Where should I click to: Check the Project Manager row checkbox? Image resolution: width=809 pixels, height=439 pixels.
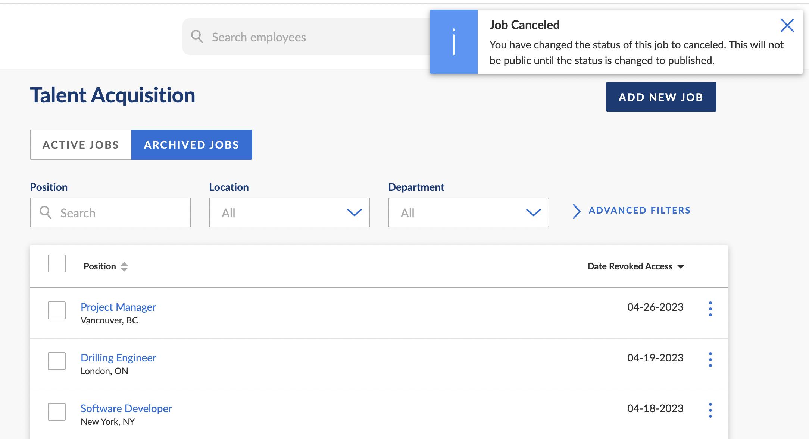(57, 310)
